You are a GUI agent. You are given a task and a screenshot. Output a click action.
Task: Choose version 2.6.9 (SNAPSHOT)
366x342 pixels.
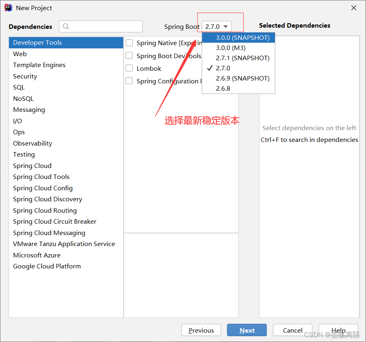point(238,78)
